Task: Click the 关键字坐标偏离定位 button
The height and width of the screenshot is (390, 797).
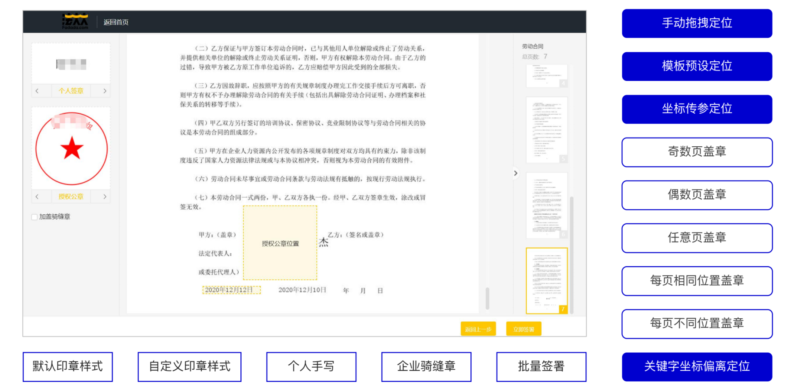Action: tap(697, 367)
